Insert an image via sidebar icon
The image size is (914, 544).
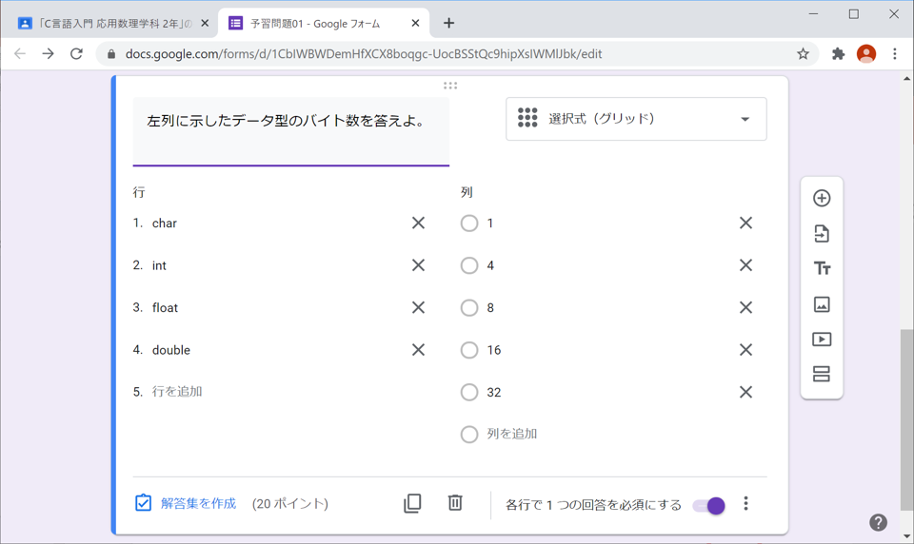(x=822, y=304)
